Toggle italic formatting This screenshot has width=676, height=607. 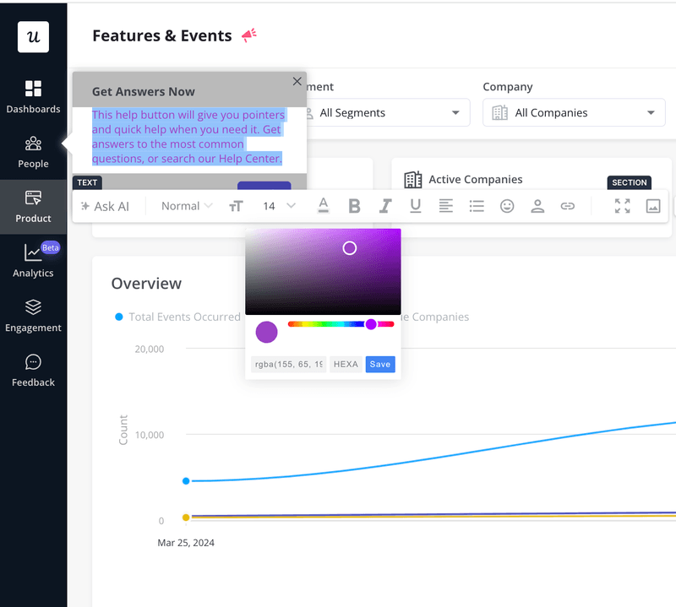[384, 205]
